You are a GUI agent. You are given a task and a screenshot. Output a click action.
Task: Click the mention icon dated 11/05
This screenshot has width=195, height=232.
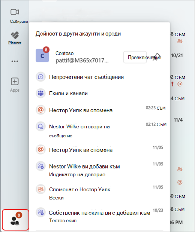pyautogui.click(x=40, y=149)
